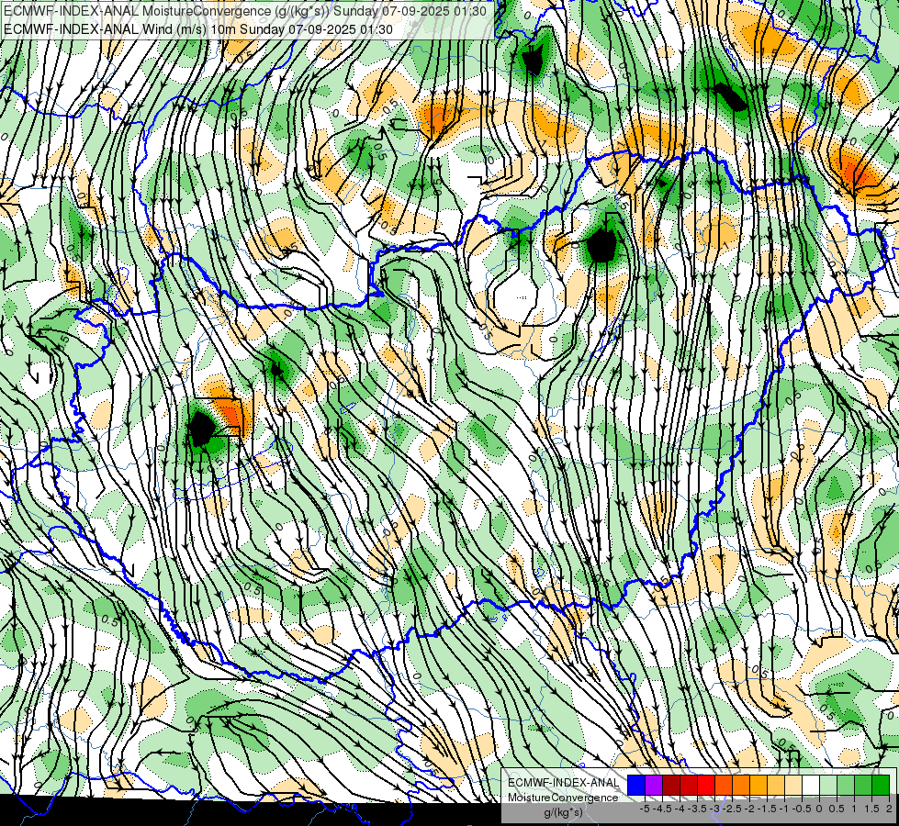Click the Wind 10m title line at top
Screen dimensions: 899x826
pos(197,29)
